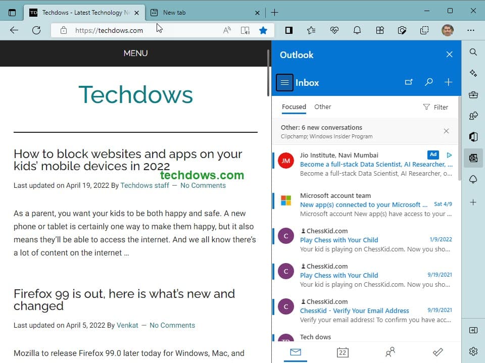This screenshot has width=485, height=363.
Task: Click the notifications bell in toolbar
Action: 357,30
